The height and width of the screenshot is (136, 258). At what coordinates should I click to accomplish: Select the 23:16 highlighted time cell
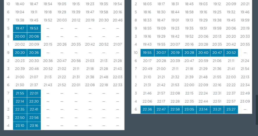tap(34, 125)
